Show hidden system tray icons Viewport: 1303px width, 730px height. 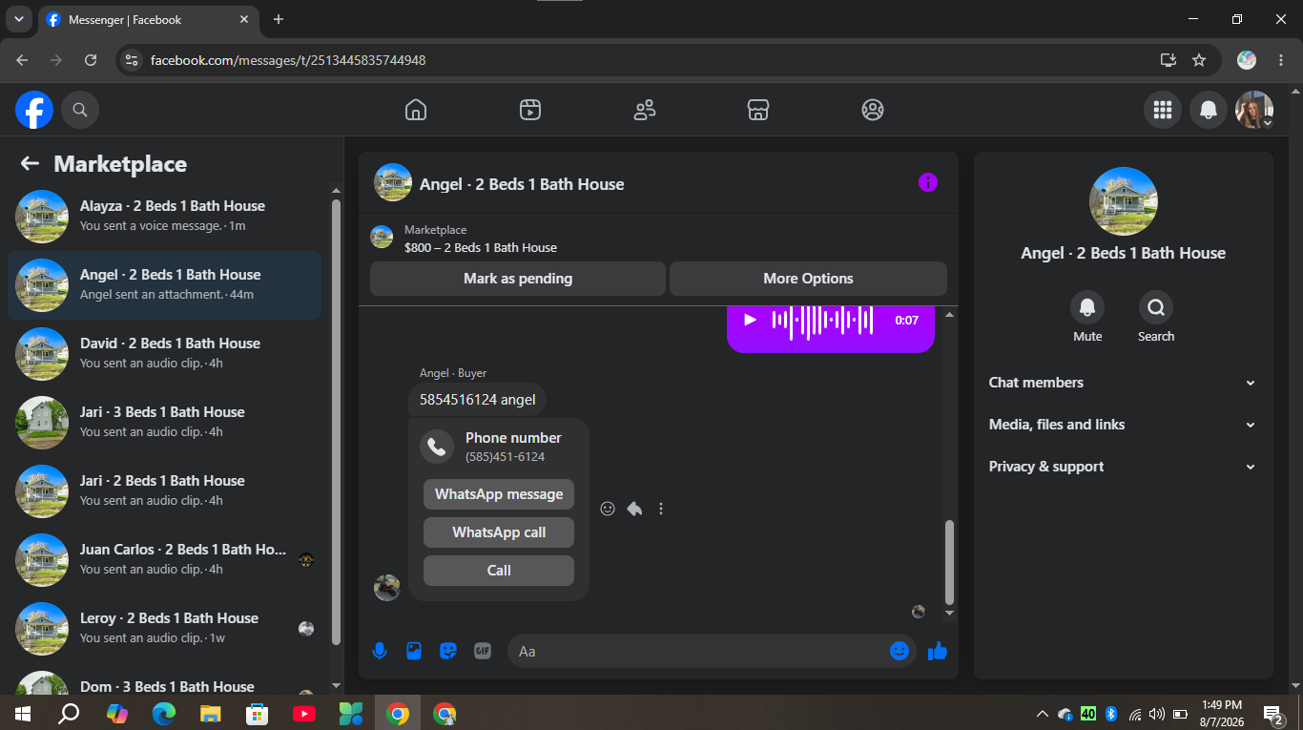pos(1042,713)
